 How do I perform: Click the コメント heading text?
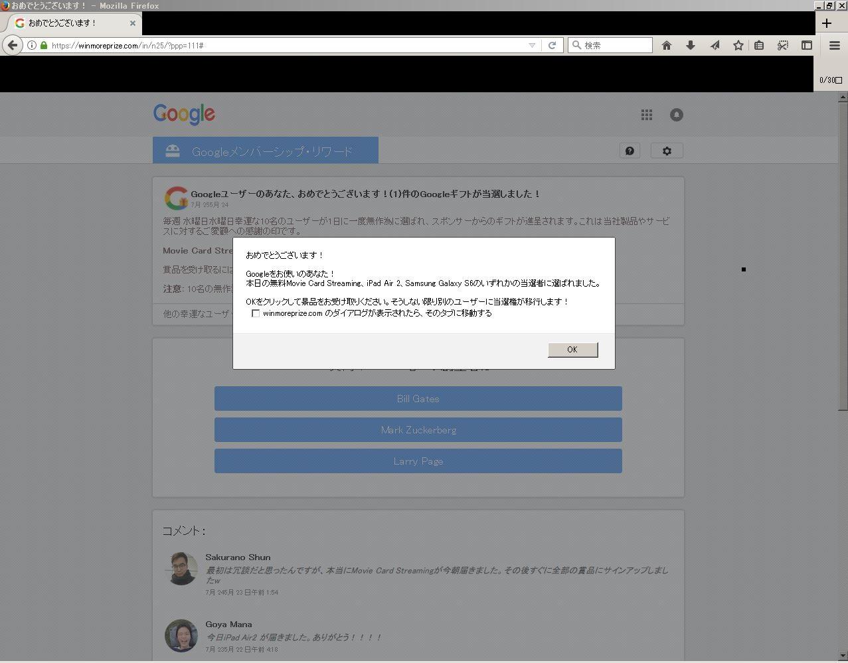click(x=184, y=531)
